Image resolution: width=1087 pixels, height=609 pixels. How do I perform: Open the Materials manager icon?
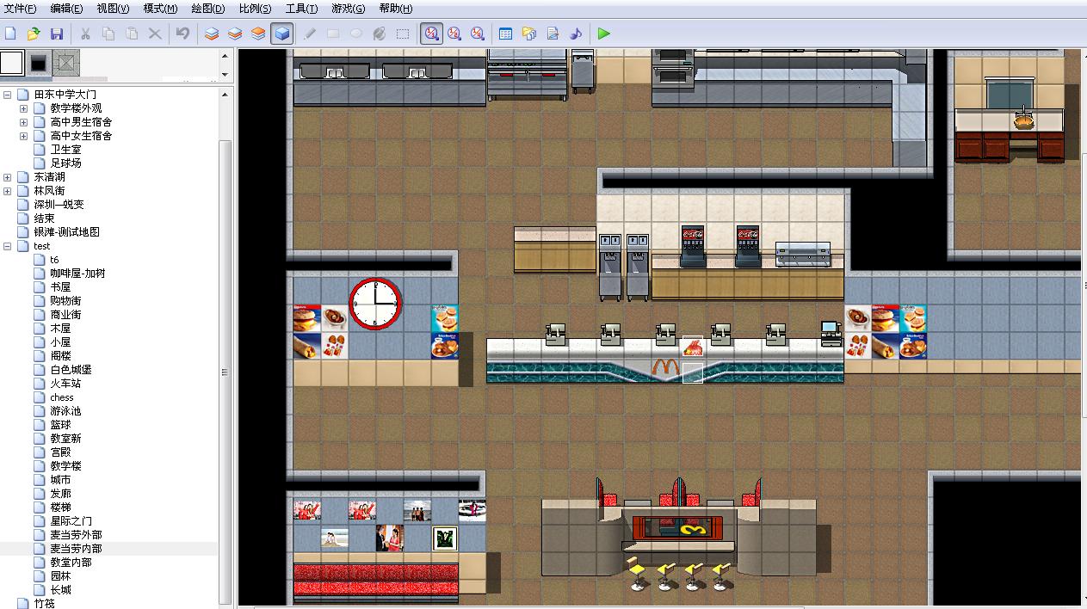[x=529, y=34]
